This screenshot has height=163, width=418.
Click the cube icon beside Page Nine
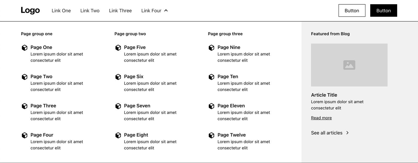pos(211,48)
